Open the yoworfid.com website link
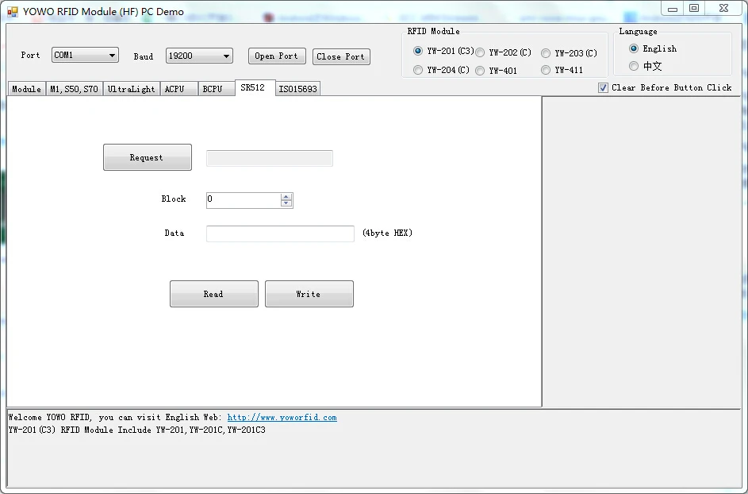This screenshot has width=748, height=494. [x=282, y=418]
